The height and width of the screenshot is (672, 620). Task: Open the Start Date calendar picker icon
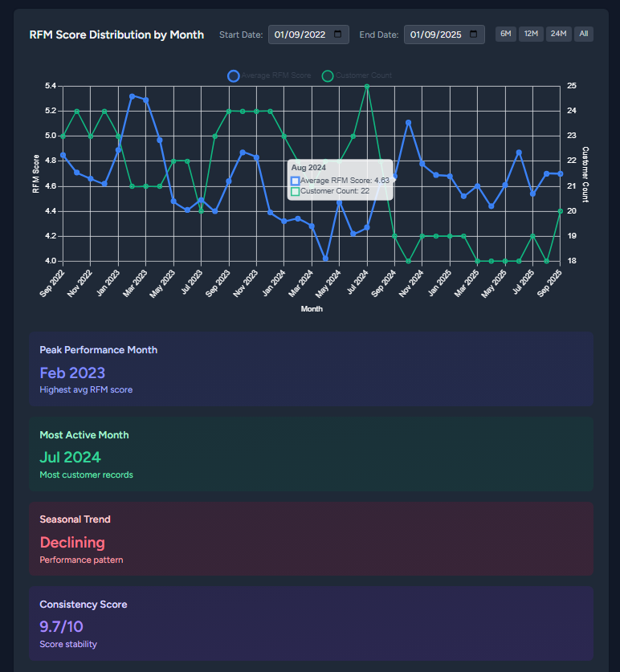click(337, 35)
